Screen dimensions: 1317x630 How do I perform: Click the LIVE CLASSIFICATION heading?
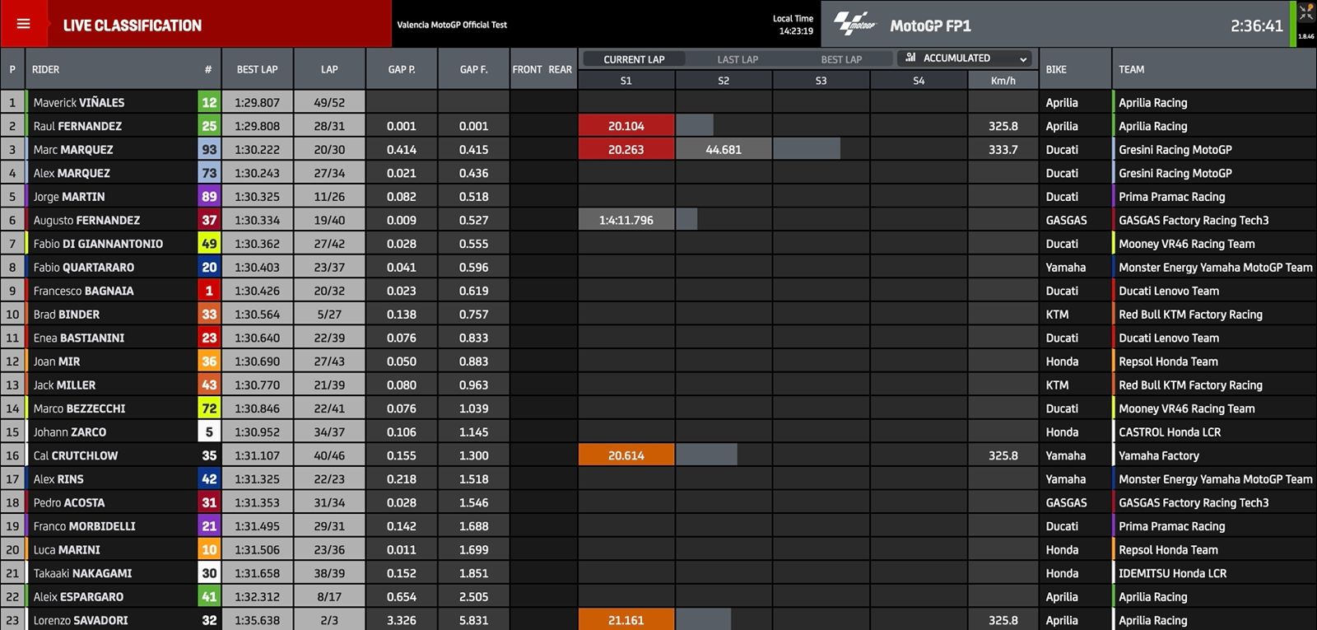(133, 26)
